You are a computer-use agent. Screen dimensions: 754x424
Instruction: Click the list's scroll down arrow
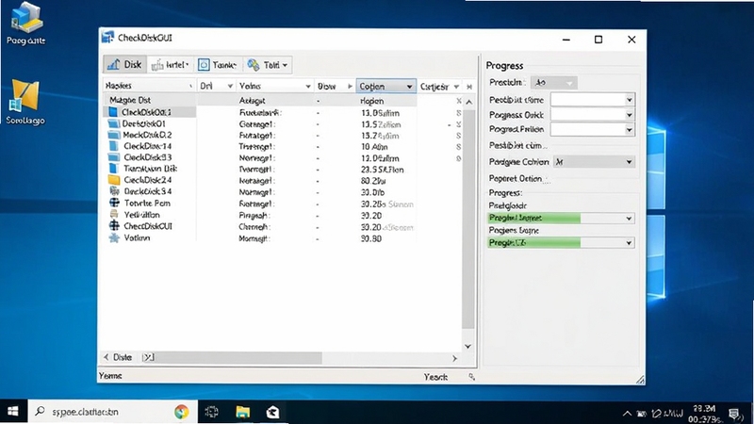[x=467, y=346]
